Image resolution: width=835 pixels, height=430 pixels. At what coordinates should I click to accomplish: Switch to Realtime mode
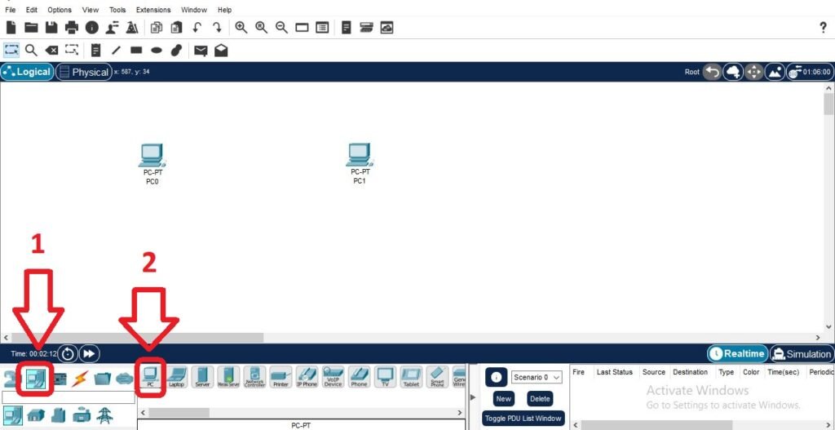pos(737,353)
